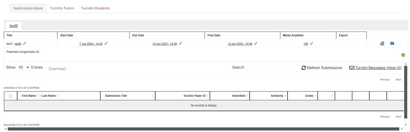410x132 pixels.
Task: Tick the select-all checkbox in table header
Action: point(11,96)
